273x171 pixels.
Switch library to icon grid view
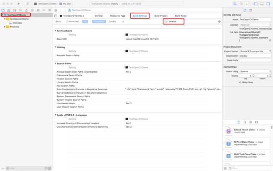tap(225, 168)
